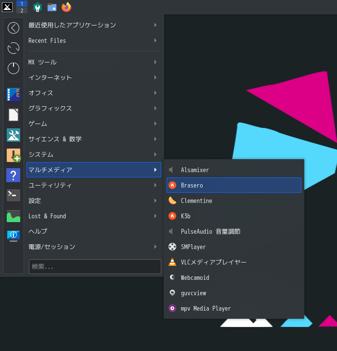Screen dimensions: 337x351
Task: Open the ヘルプ menu entry
Action: click(x=94, y=231)
